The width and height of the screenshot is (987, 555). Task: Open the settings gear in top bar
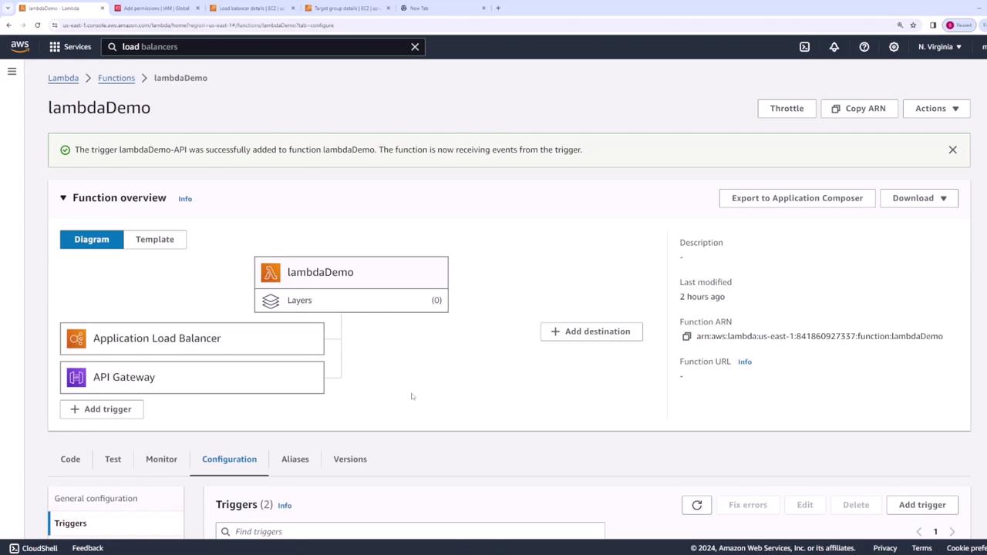tap(894, 47)
